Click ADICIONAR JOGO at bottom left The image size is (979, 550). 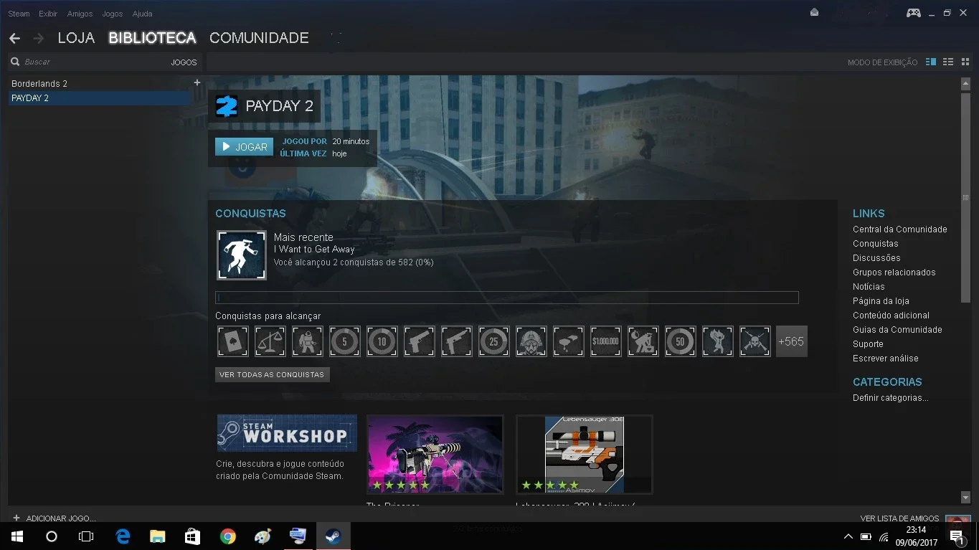click(54, 518)
